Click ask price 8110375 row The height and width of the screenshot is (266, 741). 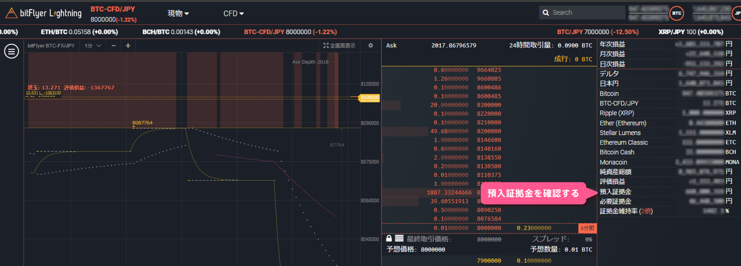click(489, 175)
